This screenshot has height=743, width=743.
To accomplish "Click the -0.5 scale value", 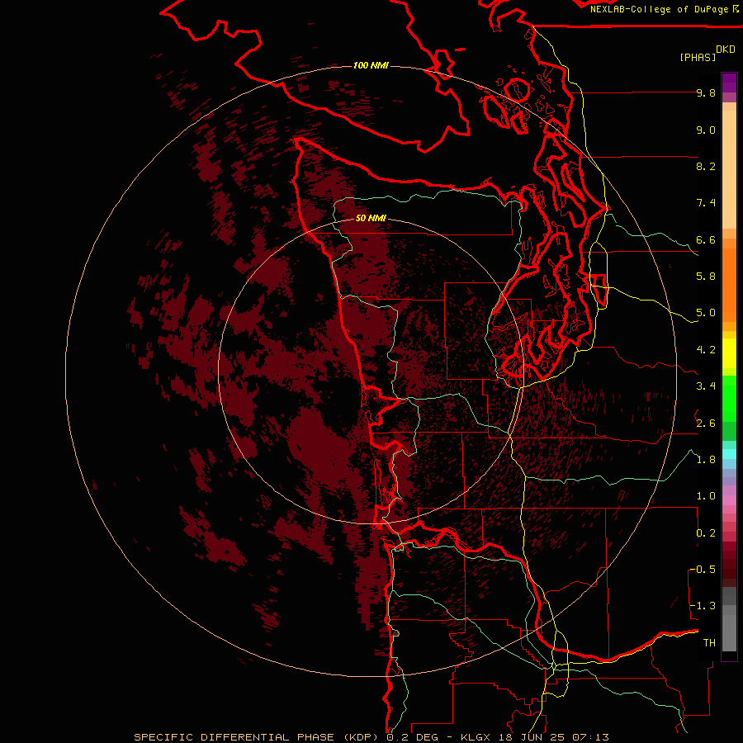I will 703,570.
